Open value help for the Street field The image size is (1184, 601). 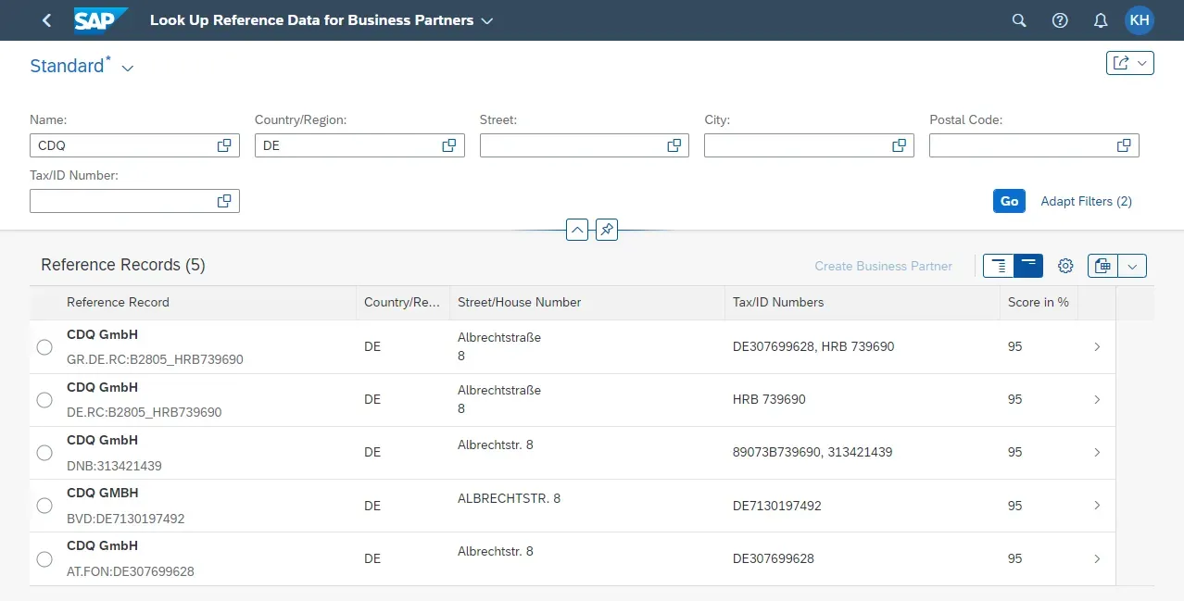[x=674, y=145]
